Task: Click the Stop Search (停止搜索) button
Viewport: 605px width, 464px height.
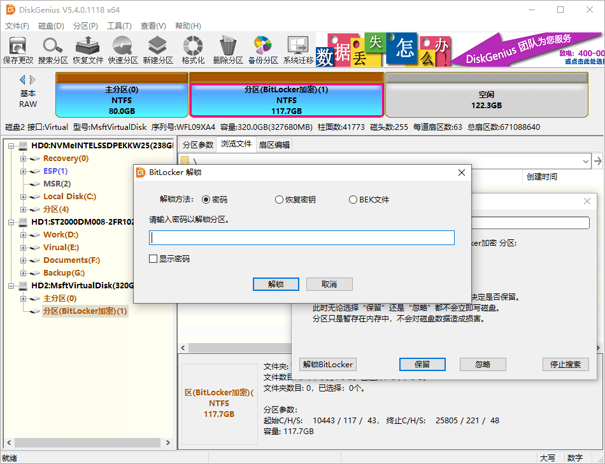Action: 566,365
